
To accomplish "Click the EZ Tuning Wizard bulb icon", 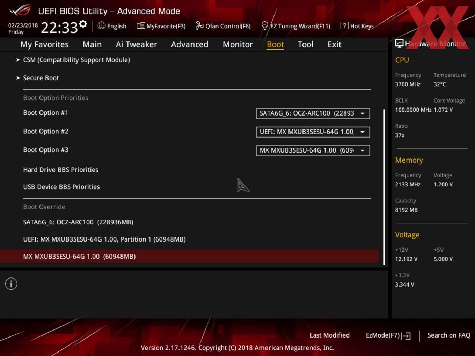I will (265, 26).
